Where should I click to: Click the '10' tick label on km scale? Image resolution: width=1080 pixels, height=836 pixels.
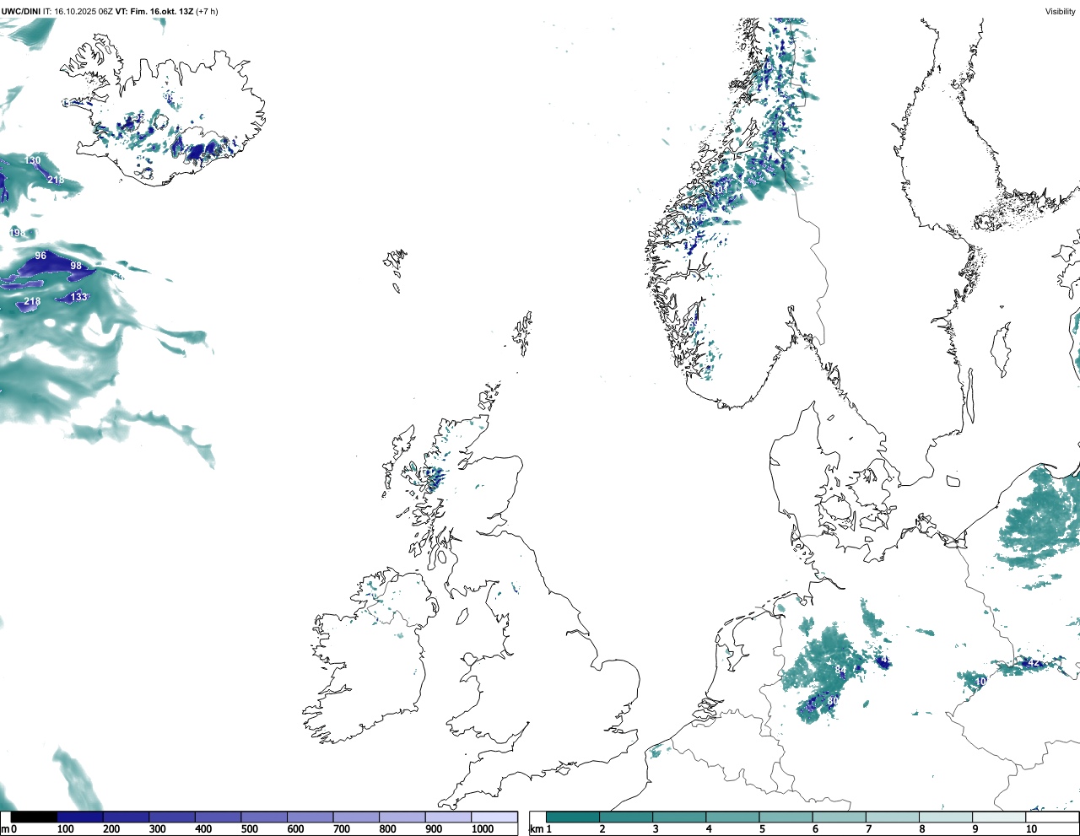(1031, 829)
